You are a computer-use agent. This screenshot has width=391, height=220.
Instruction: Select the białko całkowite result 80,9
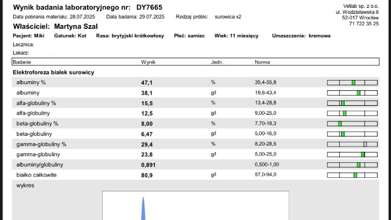tap(147, 176)
